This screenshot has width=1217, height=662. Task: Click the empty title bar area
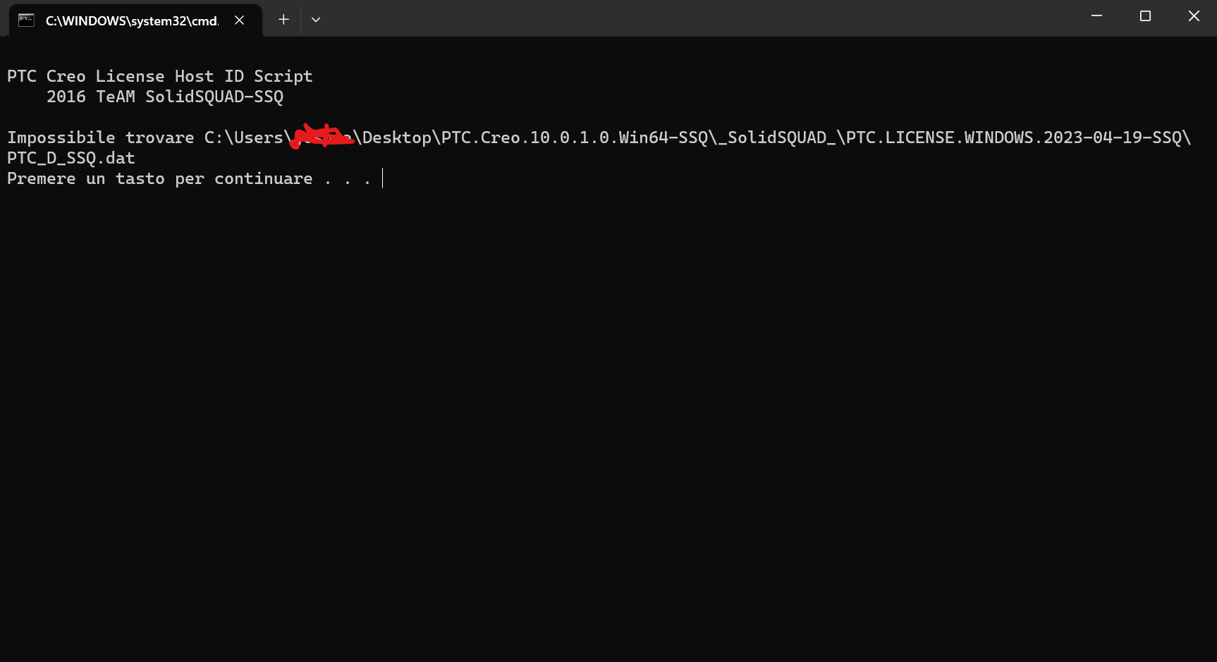698,18
